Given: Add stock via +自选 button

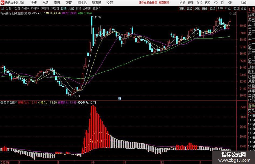Looking at the screenshot, I should 236,8.
